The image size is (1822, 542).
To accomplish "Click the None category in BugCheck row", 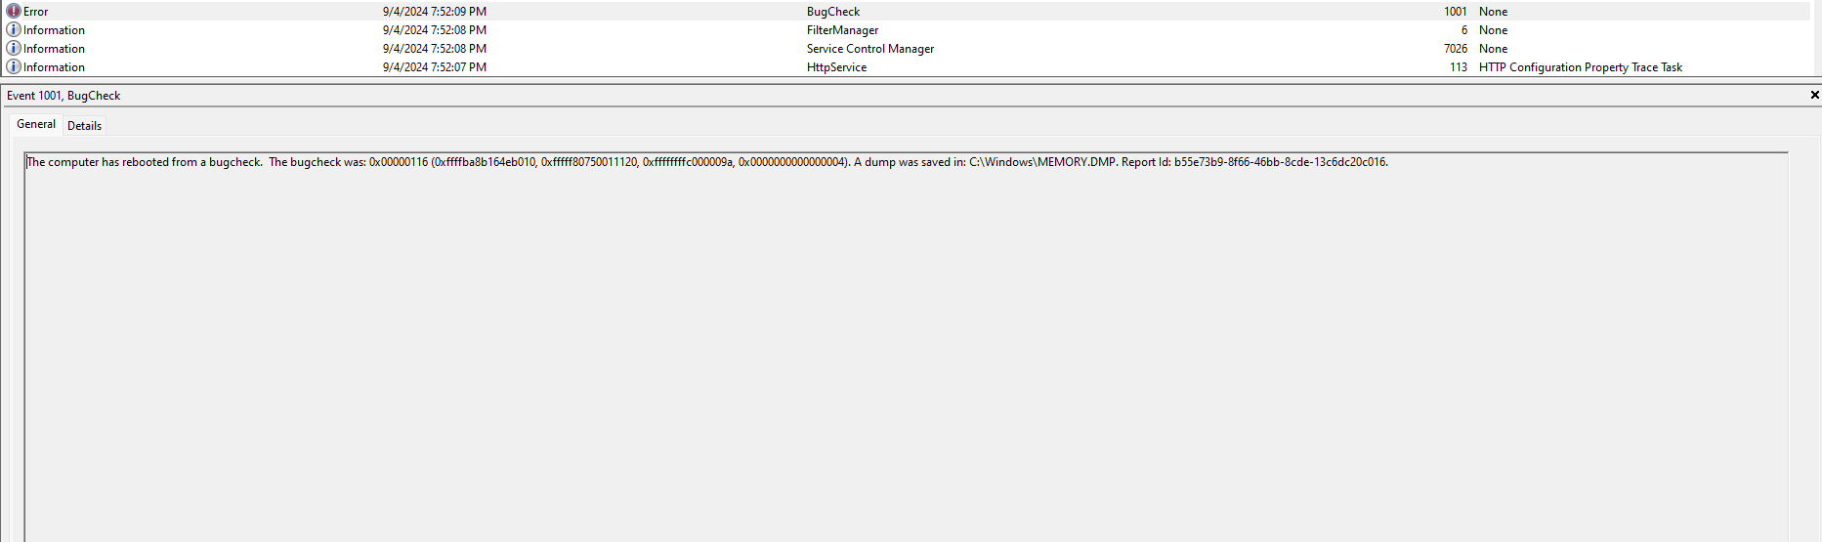I will coord(1493,12).
